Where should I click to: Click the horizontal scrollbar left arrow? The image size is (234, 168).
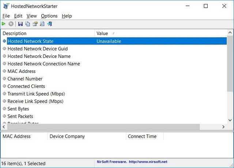(x=4, y=127)
